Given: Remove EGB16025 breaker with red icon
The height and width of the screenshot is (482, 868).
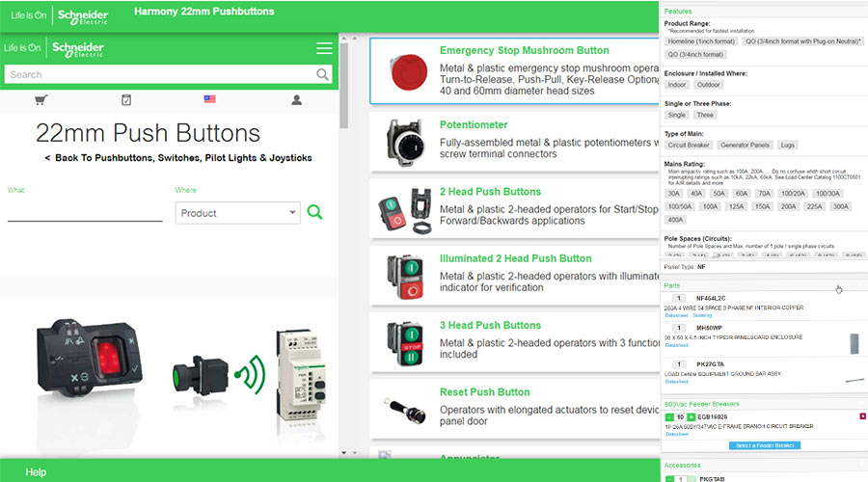Looking at the screenshot, I should coord(861,415).
